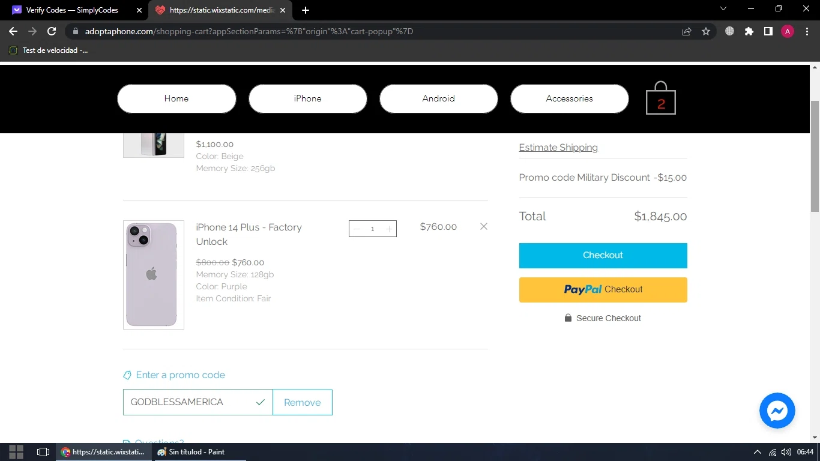This screenshot has width=820, height=461.
Task: Open Android category
Action: (438, 98)
